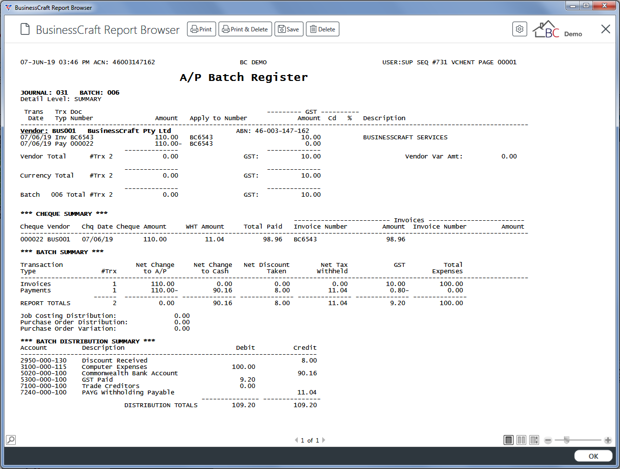Delete the report
The width and height of the screenshot is (620, 469).
click(323, 29)
